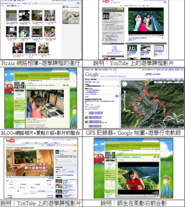
Task: Click the search maps button next to the input
Action: [x=149, y=74]
